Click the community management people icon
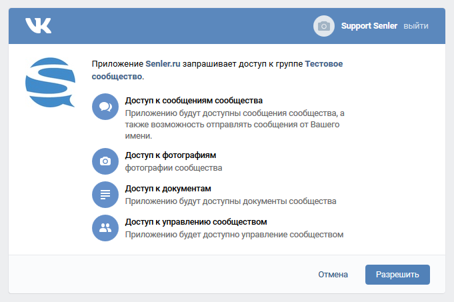This screenshot has height=302, width=454. [105, 227]
